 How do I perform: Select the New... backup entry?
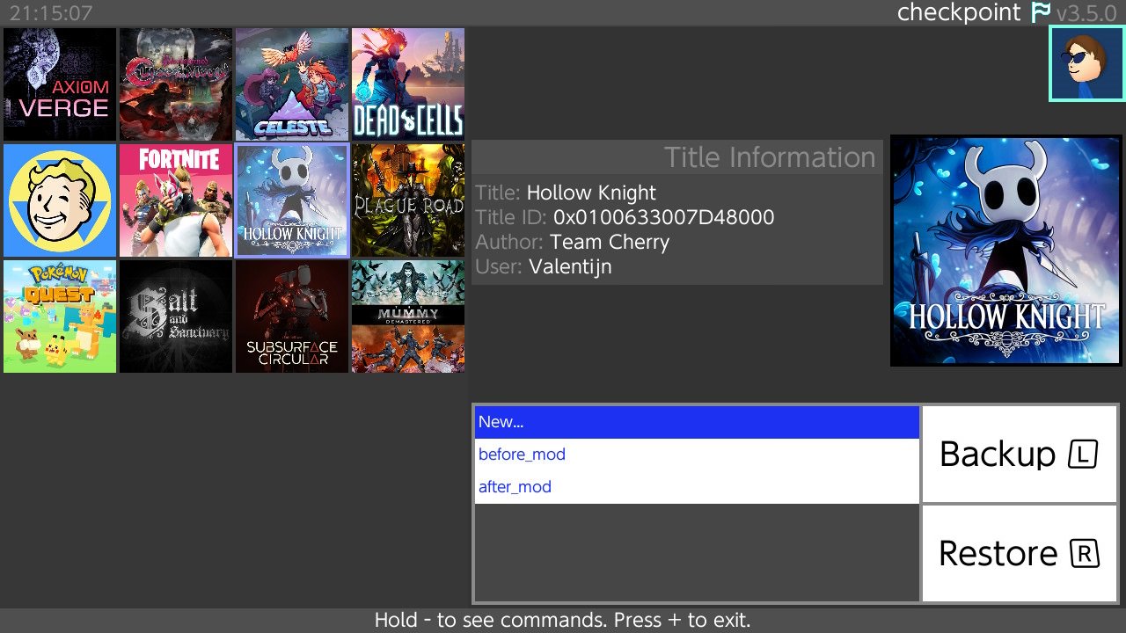(x=697, y=422)
